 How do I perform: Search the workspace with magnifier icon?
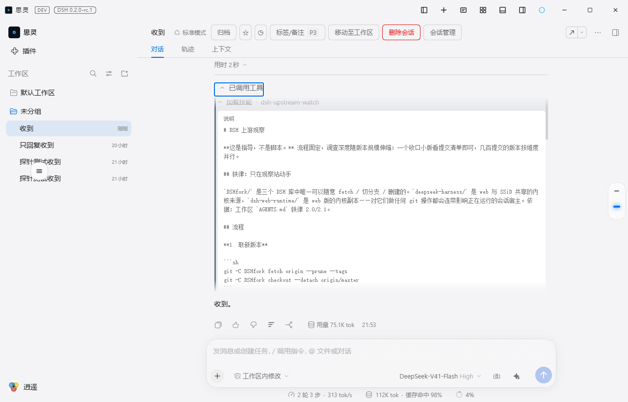click(93, 74)
